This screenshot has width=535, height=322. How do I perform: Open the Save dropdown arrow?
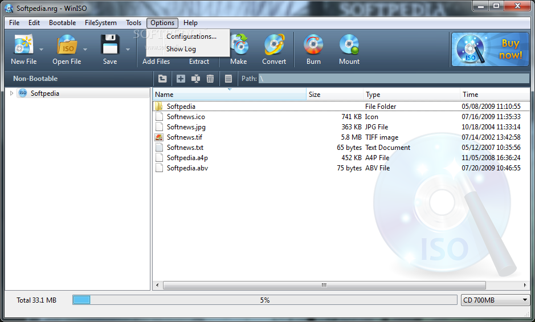coord(128,50)
